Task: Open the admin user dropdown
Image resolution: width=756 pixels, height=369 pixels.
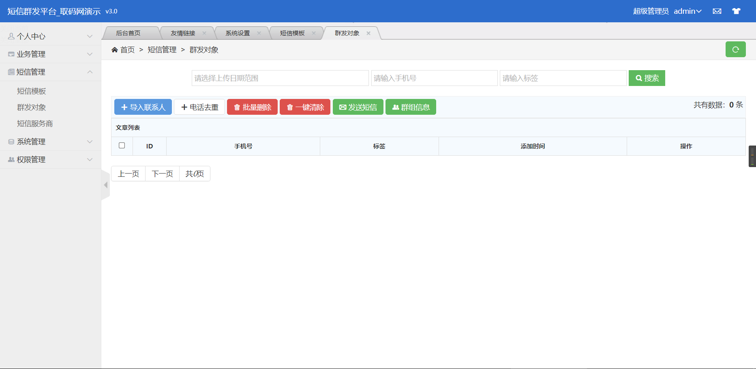Action: (x=687, y=11)
